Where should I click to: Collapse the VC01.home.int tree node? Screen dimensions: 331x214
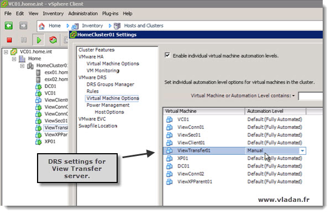tap(6, 52)
